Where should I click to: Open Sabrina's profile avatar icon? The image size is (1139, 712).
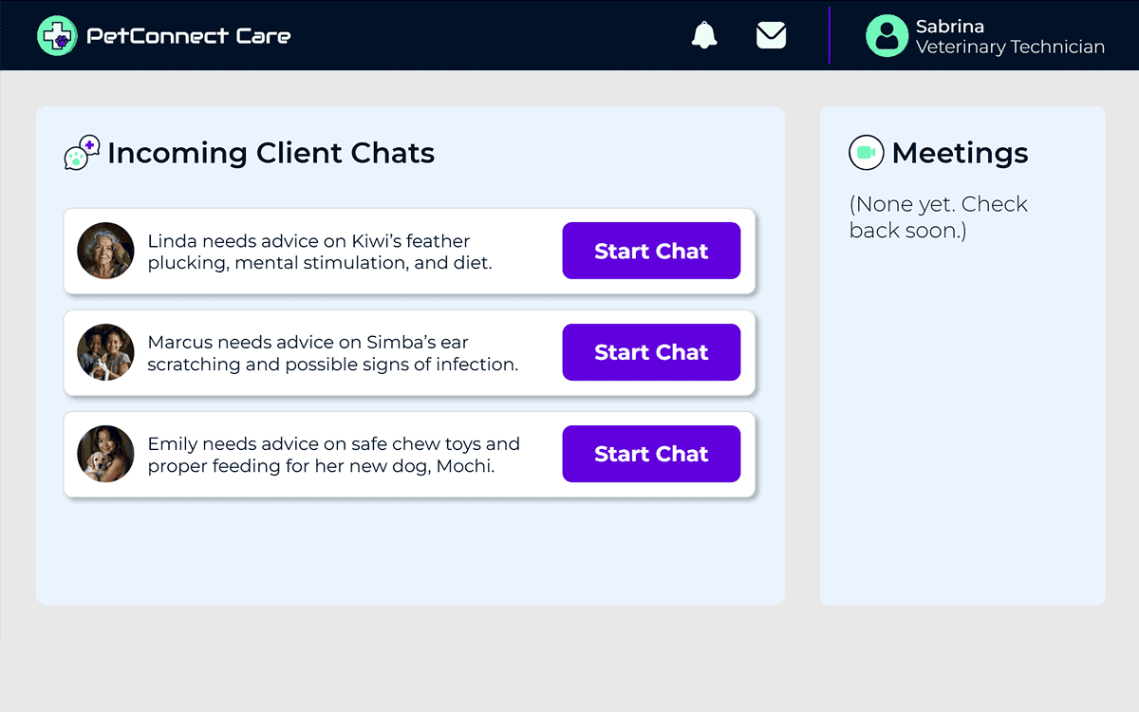point(887,35)
